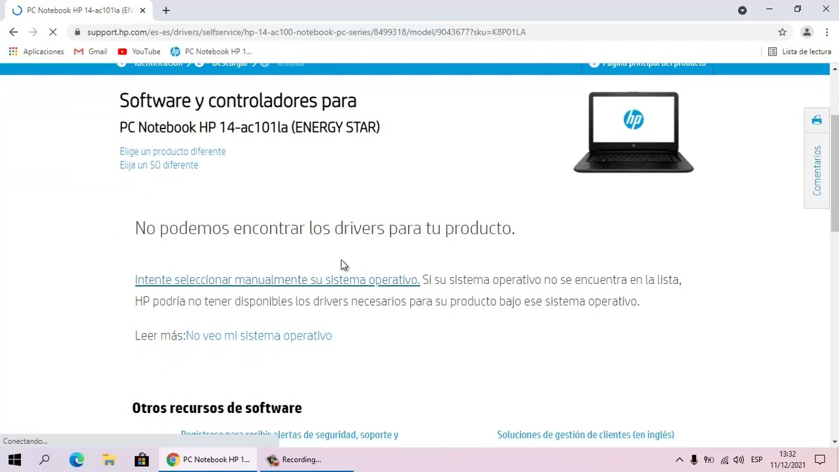Image resolution: width=839 pixels, height=472 pixels.
Task: Switch to Chrome PC Notebook HP taskbar item
Action: coord(208,460)
